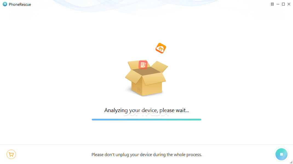The height and width of the screenshot is (164, 293).
Task: Click the shopping cart purchase icon
Action: tap(11, 154)
